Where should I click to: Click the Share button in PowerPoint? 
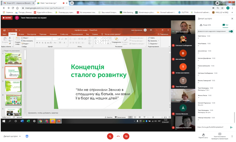coord(163,34)
